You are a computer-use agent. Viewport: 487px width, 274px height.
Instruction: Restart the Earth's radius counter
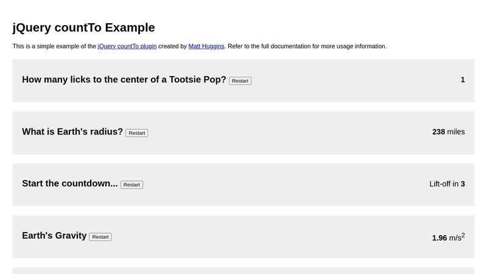[136, 133]
